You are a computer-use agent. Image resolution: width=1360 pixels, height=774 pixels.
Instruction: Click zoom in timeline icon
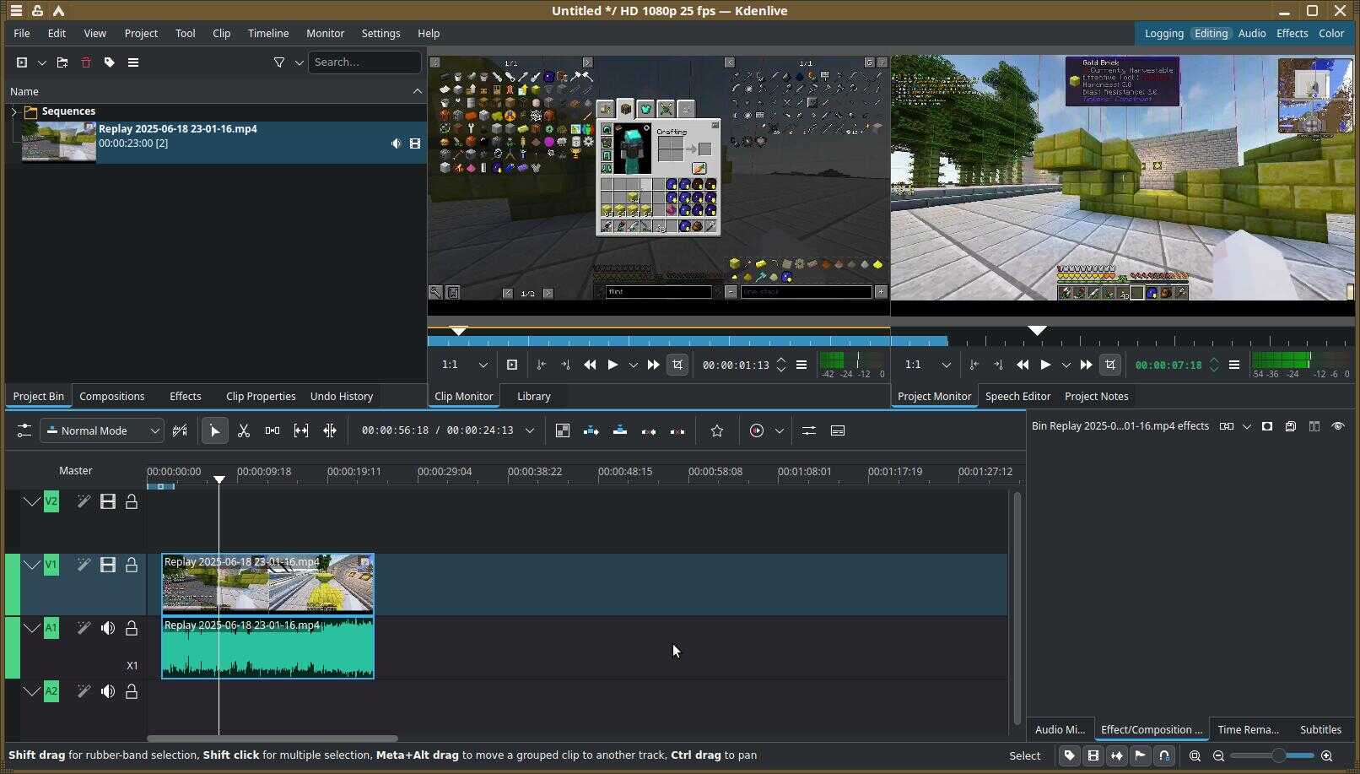tap(1326, 756)
